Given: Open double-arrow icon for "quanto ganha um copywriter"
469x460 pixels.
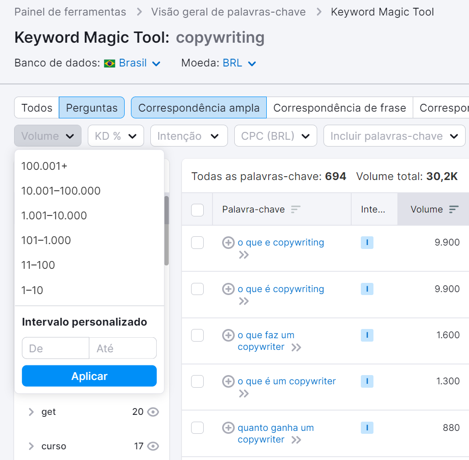Looking at the screenshot, I should [x=298, y=440].
